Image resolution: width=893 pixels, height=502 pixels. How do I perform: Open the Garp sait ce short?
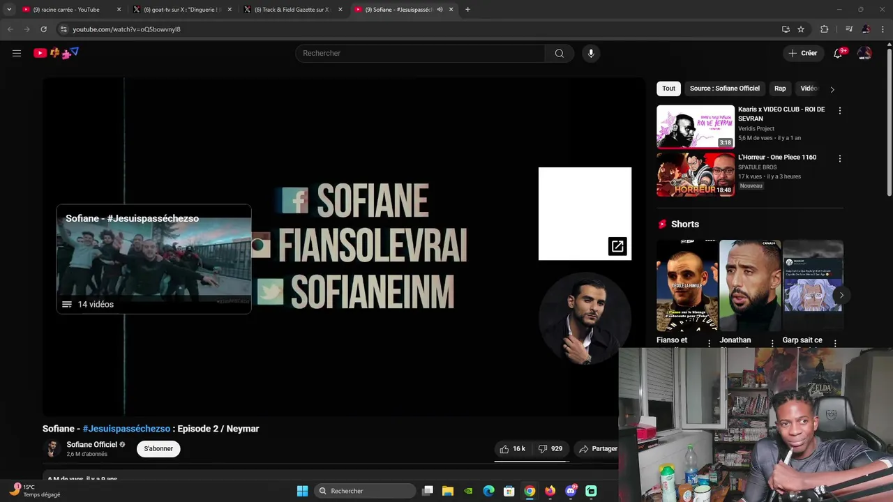813,286
